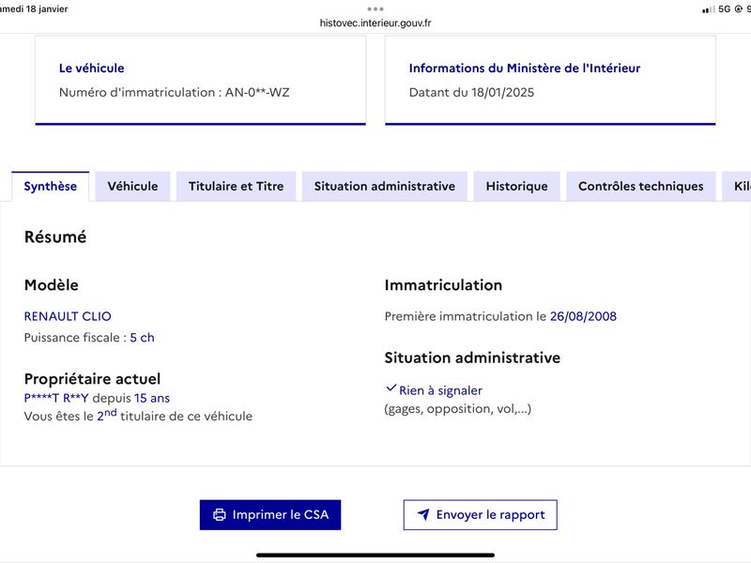Click the (gages, opposition, vol,...) note

(458, 409)
